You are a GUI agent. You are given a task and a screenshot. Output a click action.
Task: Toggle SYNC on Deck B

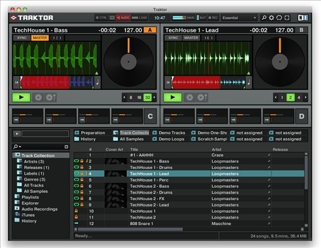pos(173,38)
